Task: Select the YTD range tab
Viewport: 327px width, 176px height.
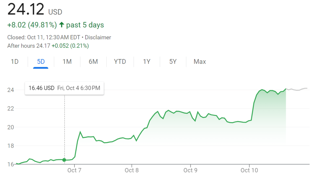Action: point(120,62)
